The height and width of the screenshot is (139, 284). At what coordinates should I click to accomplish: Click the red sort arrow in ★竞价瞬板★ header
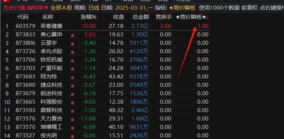(x=207, y=17)
